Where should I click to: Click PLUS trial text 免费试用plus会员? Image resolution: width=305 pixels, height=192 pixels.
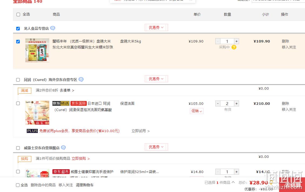79,131
